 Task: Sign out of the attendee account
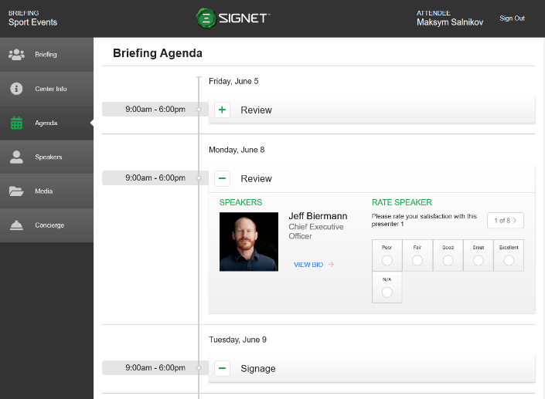pos(512,19)
